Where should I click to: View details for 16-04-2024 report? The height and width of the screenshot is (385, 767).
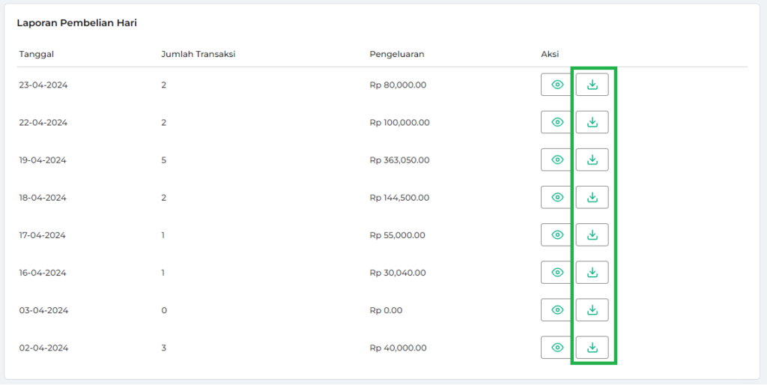pyautogui.click(x=557, y=272)
